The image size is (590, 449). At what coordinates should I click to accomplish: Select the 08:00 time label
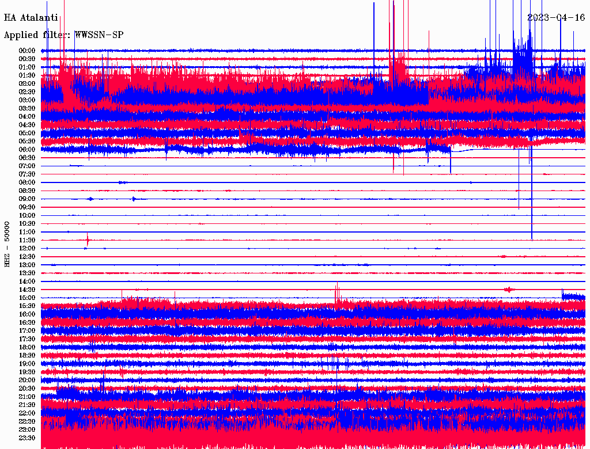coord(27,182)
